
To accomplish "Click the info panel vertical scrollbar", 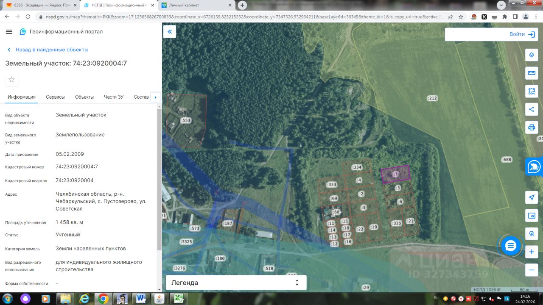I will (159, 180).
